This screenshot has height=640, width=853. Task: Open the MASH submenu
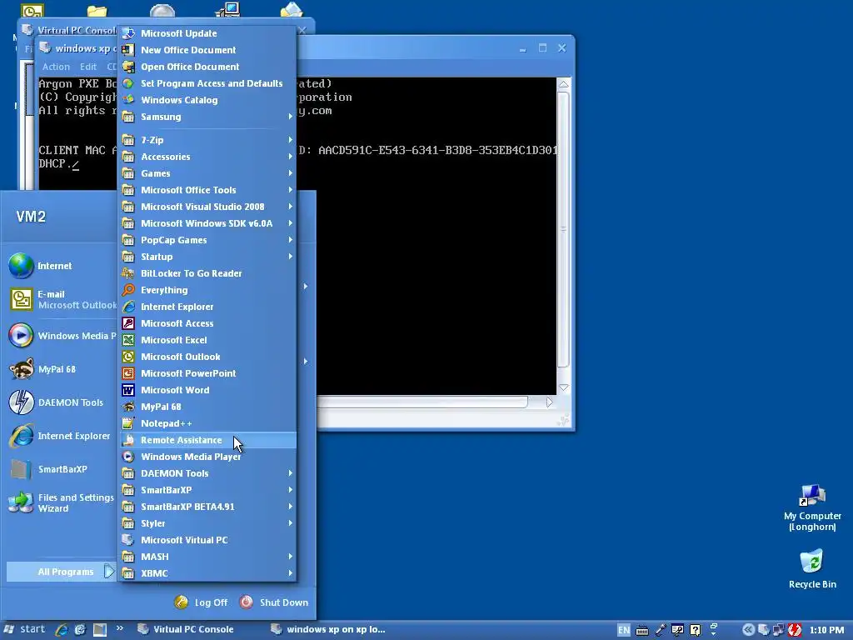pos(207,557)
